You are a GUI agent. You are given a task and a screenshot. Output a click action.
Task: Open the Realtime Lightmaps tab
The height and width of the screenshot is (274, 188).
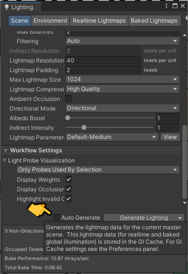coord(99,21)
